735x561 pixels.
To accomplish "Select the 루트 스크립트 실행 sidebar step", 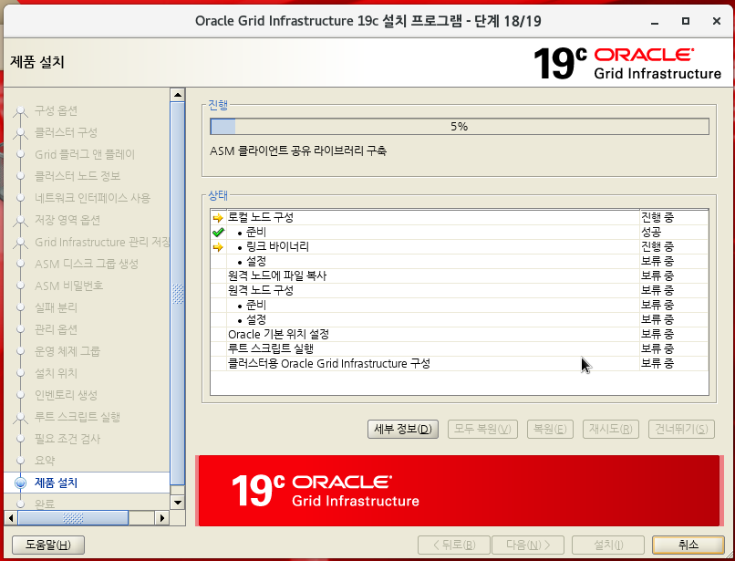I will pos(78,417).
